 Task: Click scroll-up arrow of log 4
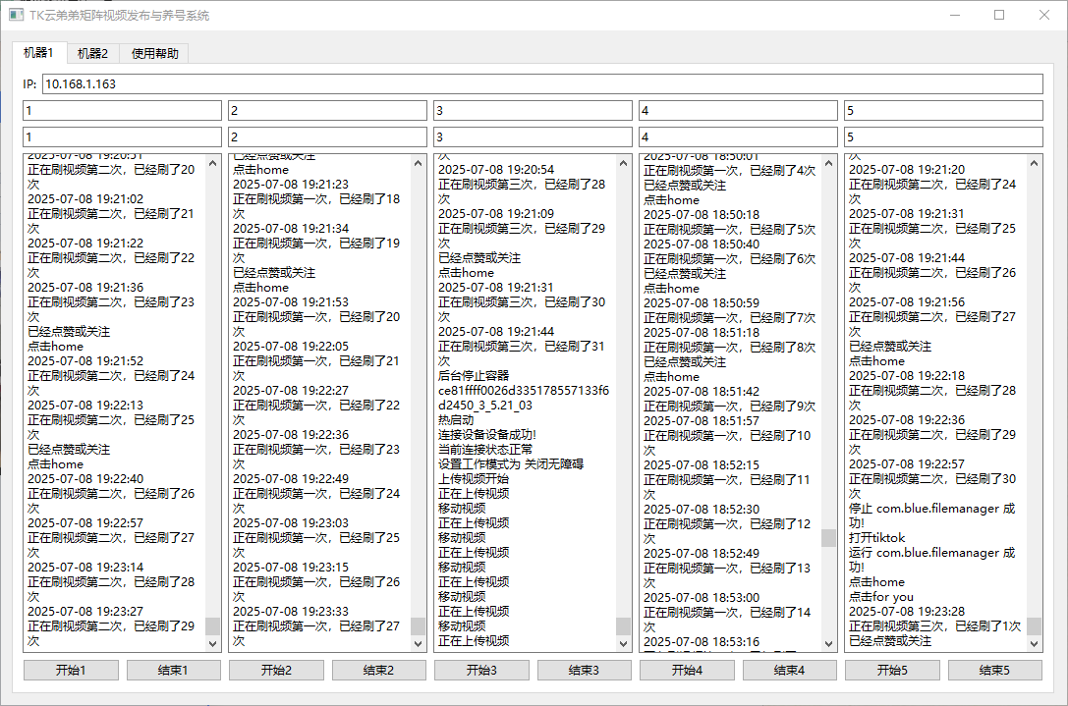(x=829, y=163)
